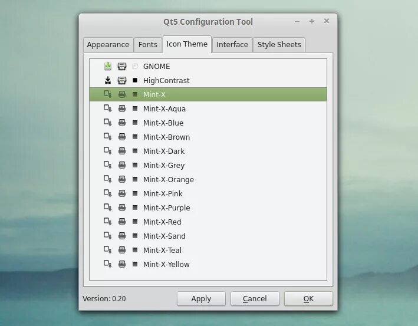Open the Style Sheets tab
Viewport: 418px width, 326px height.
point(279,45)
